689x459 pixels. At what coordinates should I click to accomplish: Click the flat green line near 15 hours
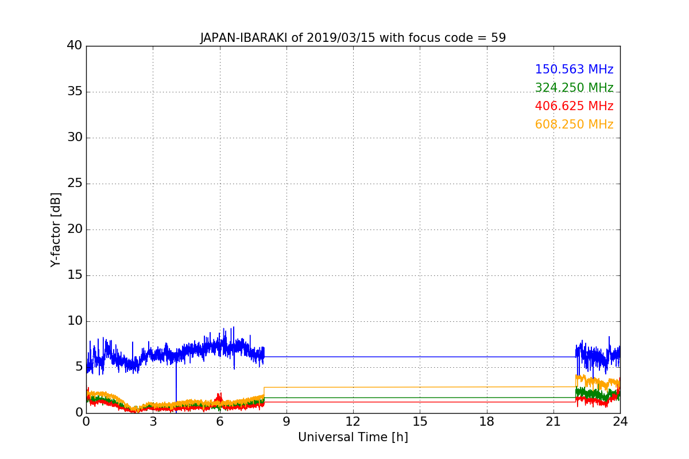coord(420,398)
